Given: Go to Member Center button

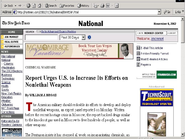Looking at the screenshot, I should coord(151,33).
